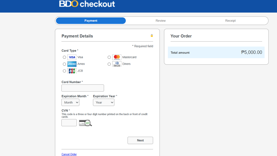This screenshot has width=277, height=156.
Task: Click the Mastercard logo icon
Action: point(117,57)
